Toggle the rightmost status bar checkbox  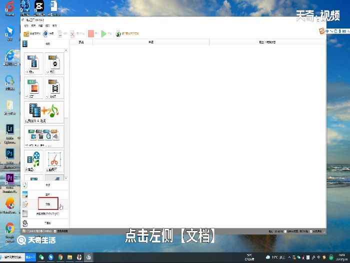(311, 231)
